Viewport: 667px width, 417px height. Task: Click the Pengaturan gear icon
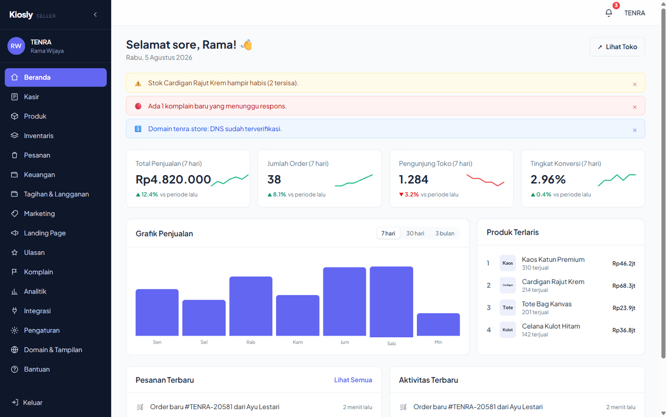point(15,330)
